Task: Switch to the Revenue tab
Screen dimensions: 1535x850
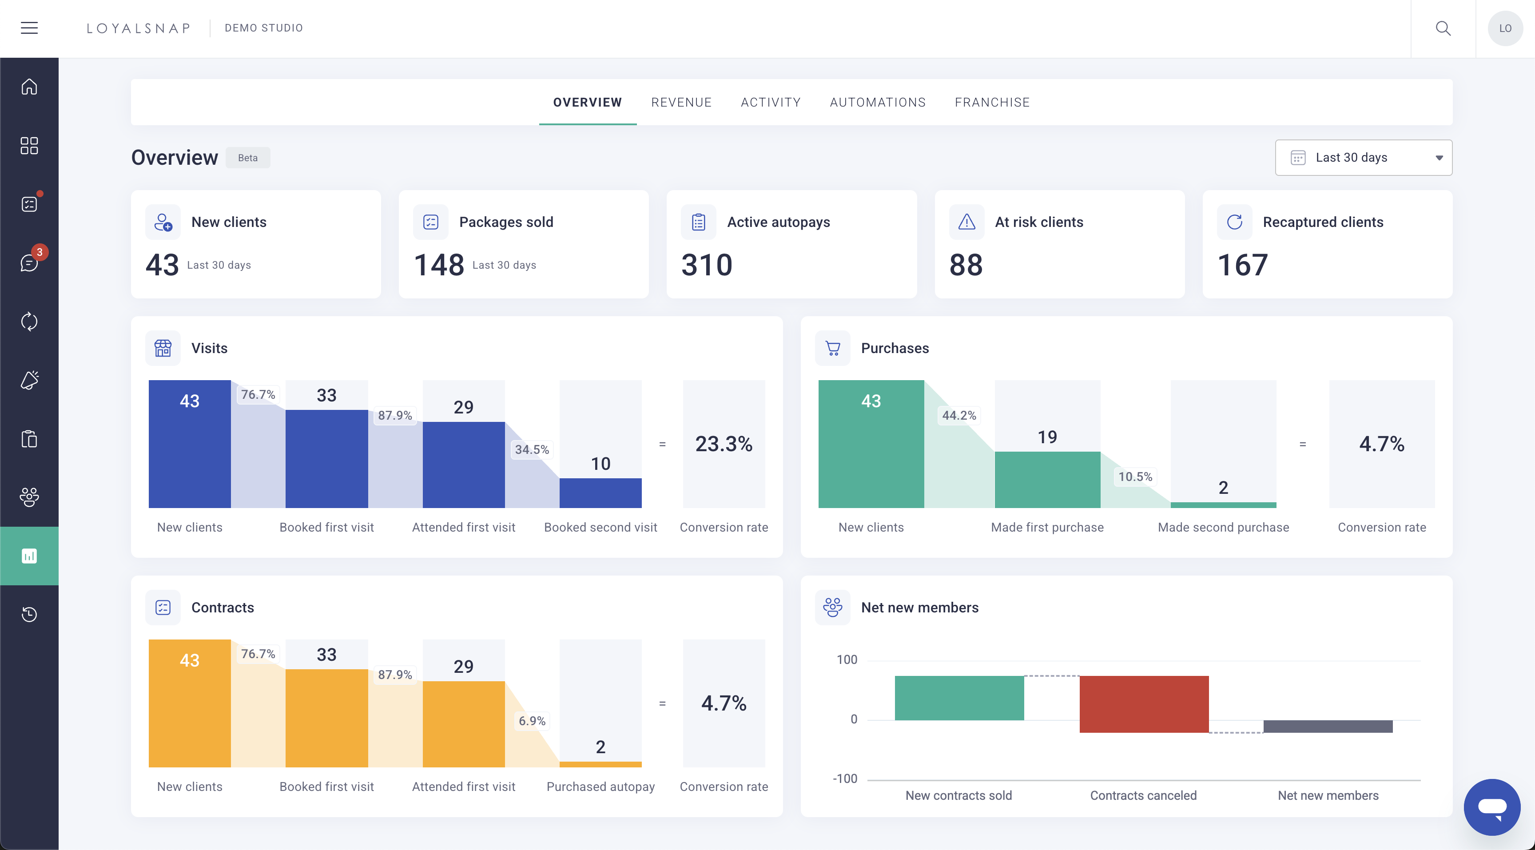Action: pyautogui.click(x=681, y=103)
